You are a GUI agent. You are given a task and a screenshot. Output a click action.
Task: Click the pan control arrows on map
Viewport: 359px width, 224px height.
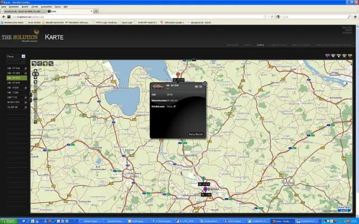[x=35, y=73]
